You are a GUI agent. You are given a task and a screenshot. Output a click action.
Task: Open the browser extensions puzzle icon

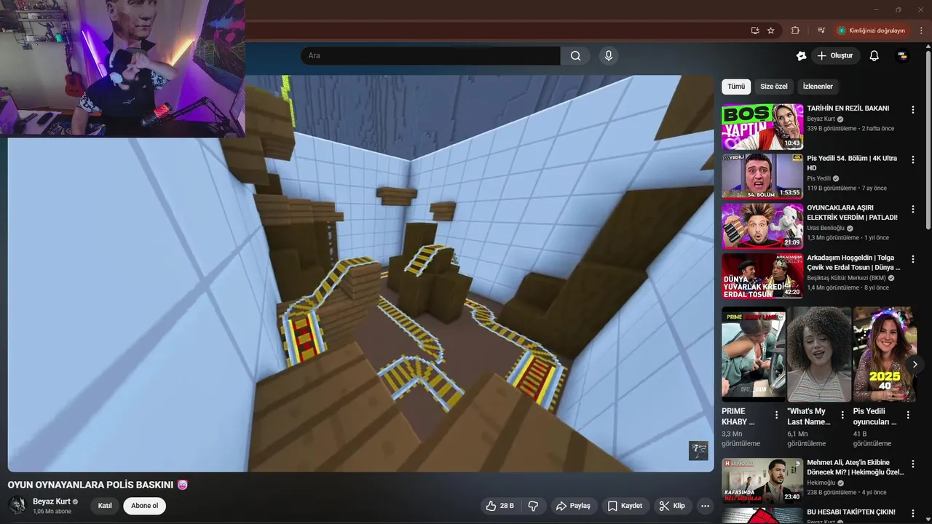coord(795,31)
